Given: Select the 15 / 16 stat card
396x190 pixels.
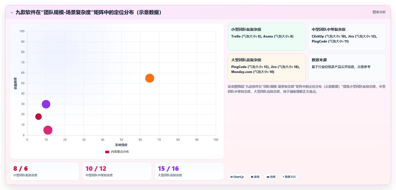Looking at the screenshot, I should click(189, 171).
